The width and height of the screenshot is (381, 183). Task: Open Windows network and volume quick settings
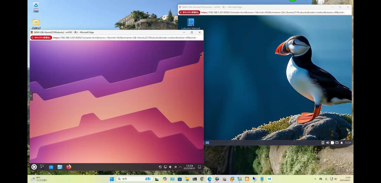333,179
